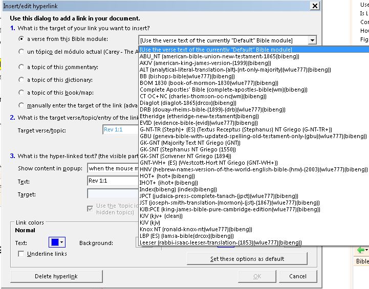Select ABU_NT american-bible-union module
The width and height of the screenshot is (369, 289).
coord(254,56)
